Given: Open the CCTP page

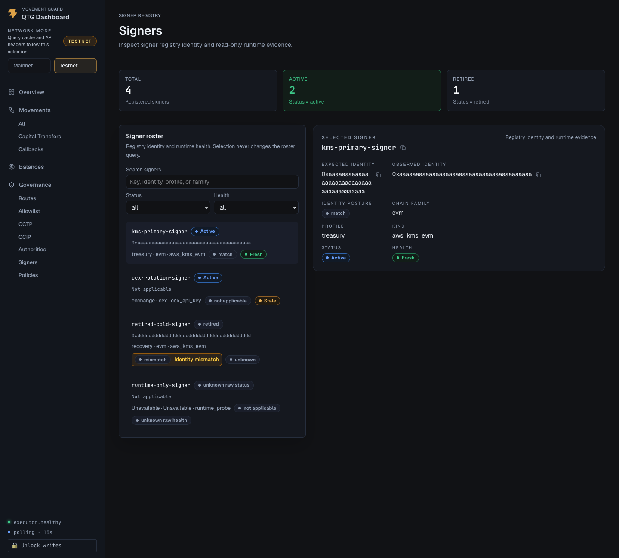Looking at the screenshot, I should pyautogui.click(x=25, y=224).
